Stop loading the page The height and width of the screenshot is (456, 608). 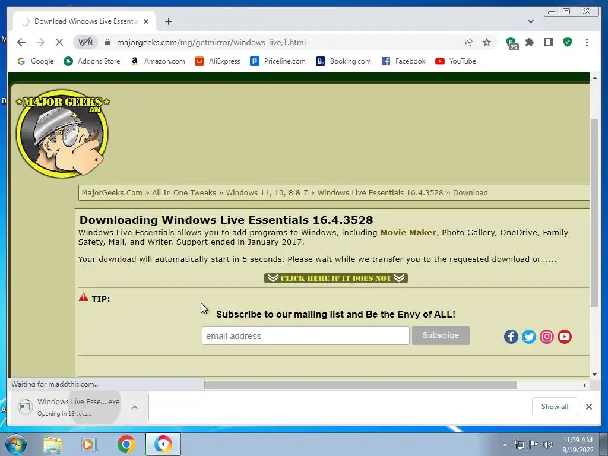[59, 42]
